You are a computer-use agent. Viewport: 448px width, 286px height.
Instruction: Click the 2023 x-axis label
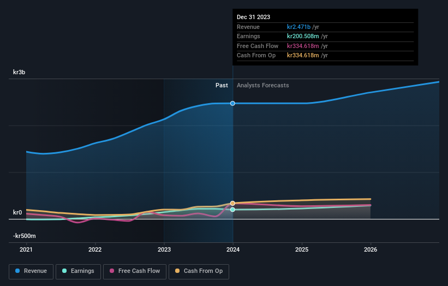point(164,250)
